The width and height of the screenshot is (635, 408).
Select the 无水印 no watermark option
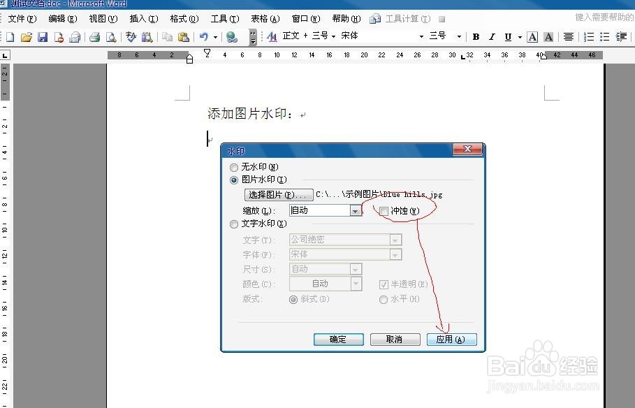(x=233, y=166)
